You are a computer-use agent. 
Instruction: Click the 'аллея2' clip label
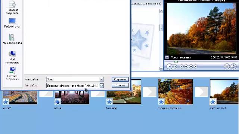(7, 108)
